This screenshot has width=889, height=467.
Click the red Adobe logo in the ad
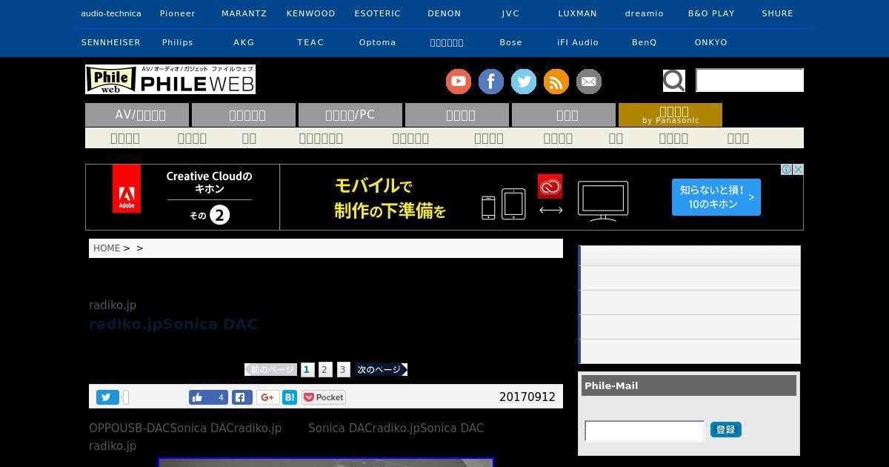(127, 189)
